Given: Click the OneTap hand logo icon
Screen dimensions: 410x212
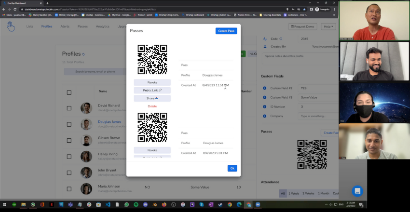Looking at the screenshot, I should coord(11,27).
